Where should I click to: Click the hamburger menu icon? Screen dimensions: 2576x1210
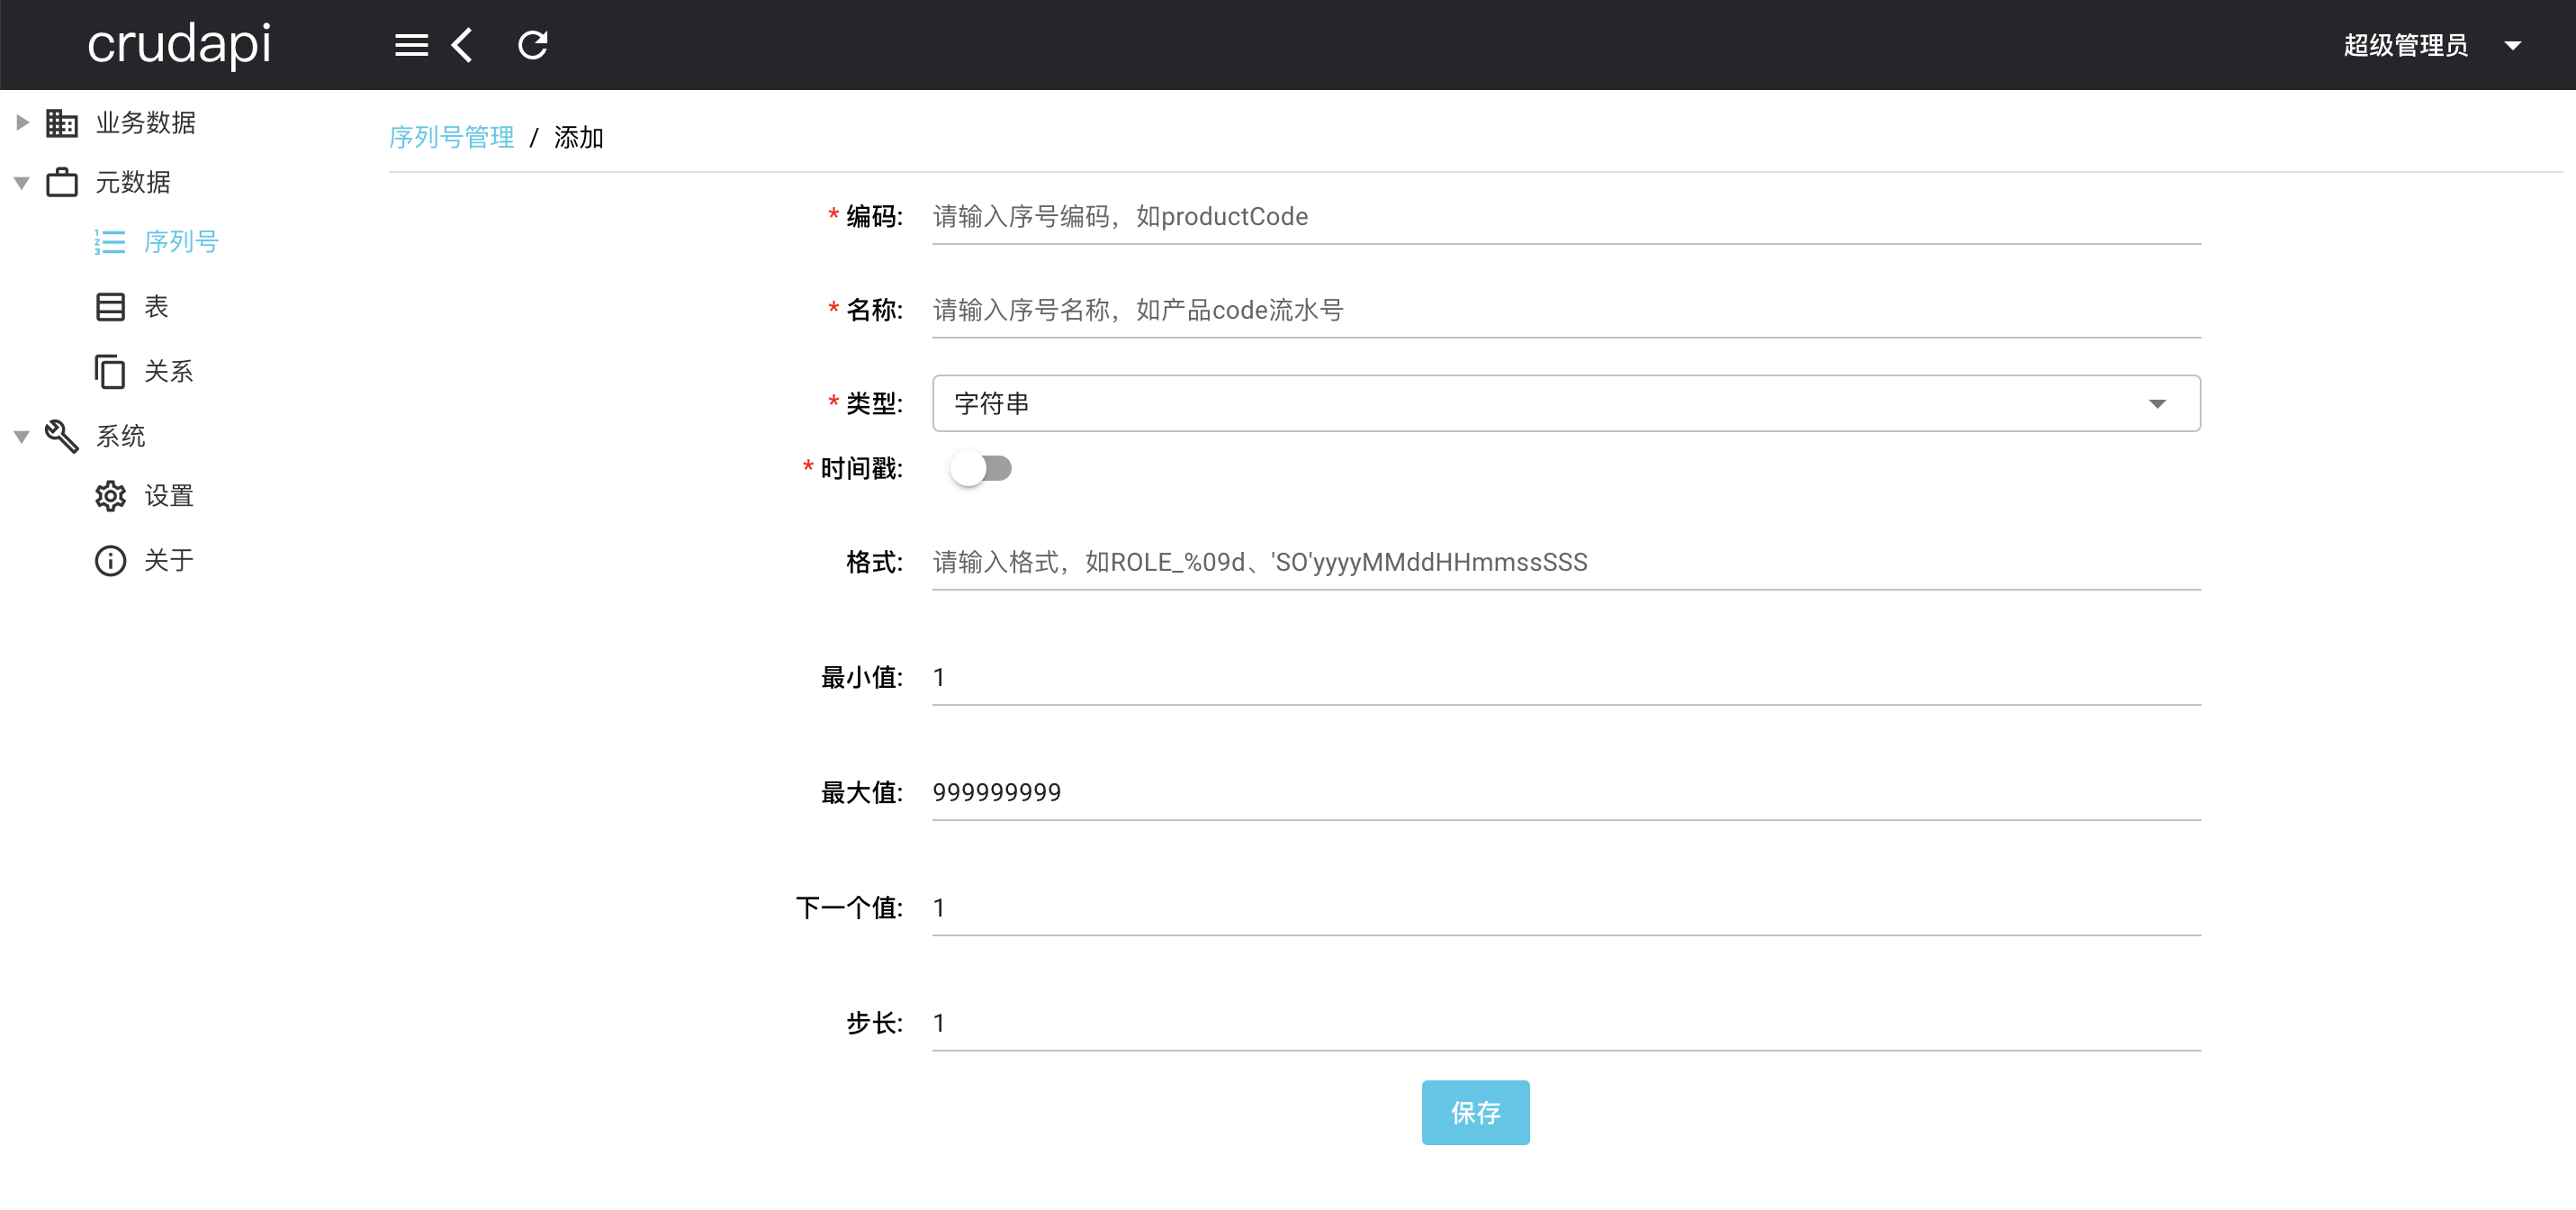tap(411, 45)
